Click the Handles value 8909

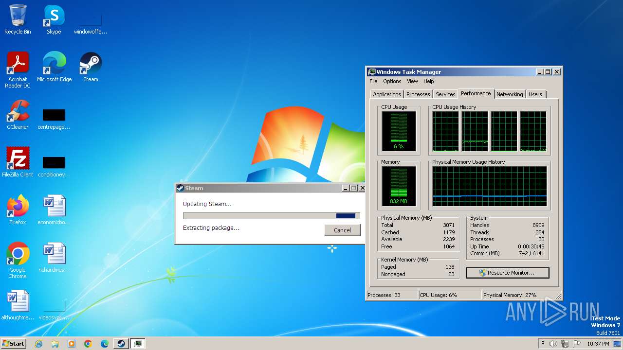[538, 225]
